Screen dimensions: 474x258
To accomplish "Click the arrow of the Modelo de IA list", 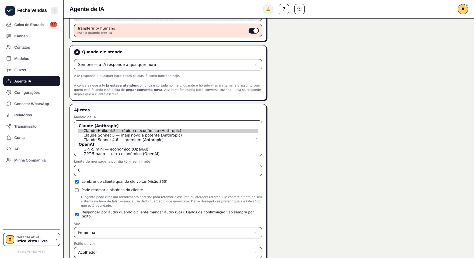I will coord(256,138).
